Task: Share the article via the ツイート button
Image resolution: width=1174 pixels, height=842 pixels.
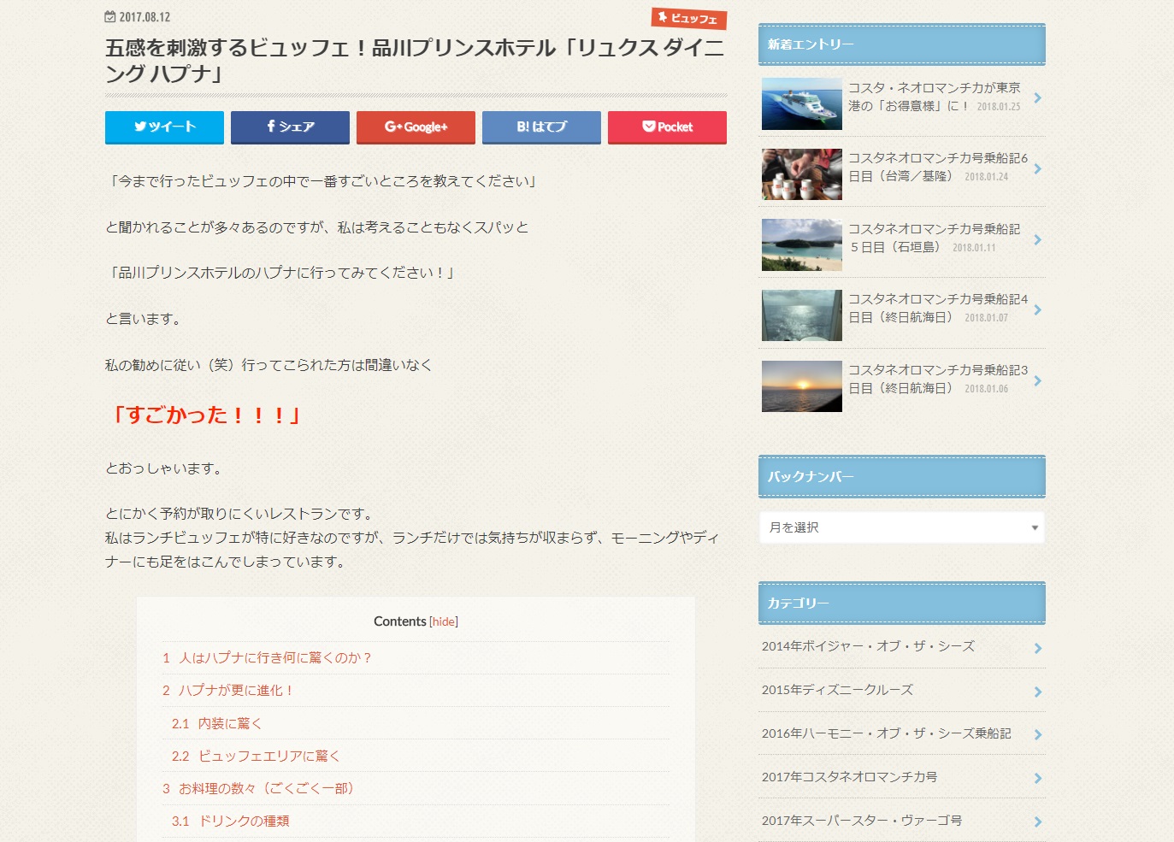Action: click(164, 127)
